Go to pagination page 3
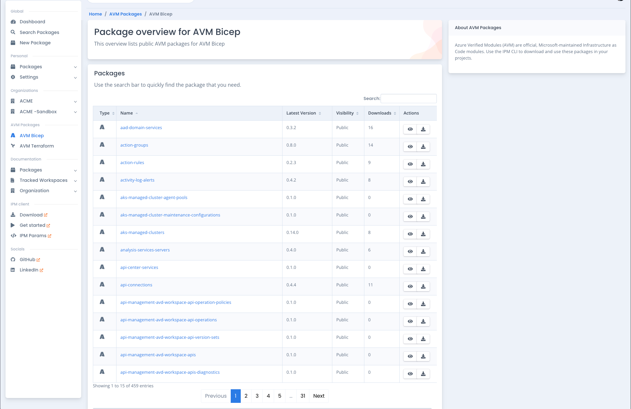This screenshot has width=631, height=409. click(257, 396)
